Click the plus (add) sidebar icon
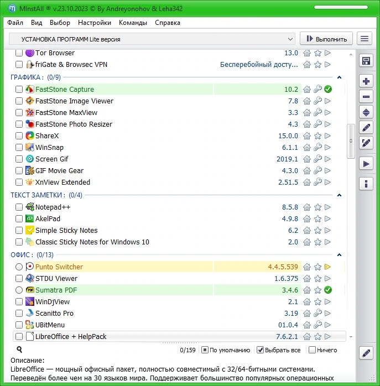 [x=366, y=81]
